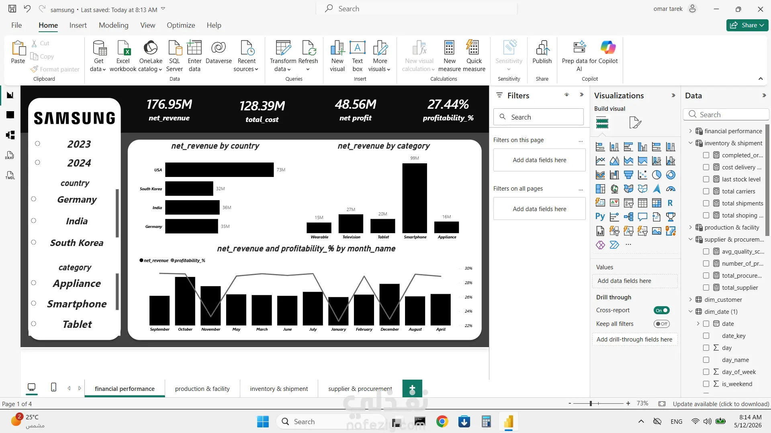Collapse the Visualizations pane
Viewport: 771px width, 433px height.
(673, 96)
